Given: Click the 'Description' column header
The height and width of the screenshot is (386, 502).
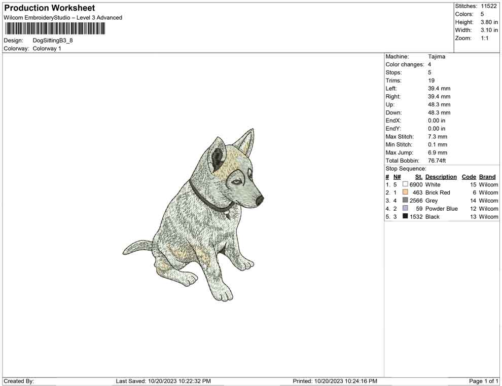Looking at the screenshot, I should [x=441, y=177].
